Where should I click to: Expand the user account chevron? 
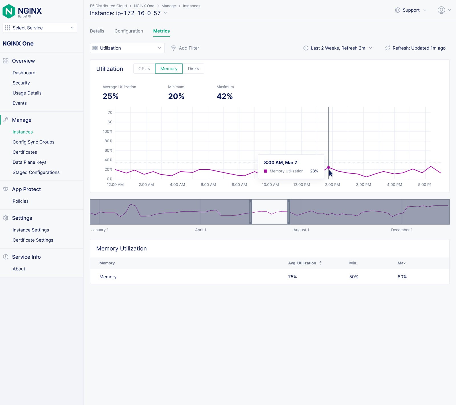coord(449,10)
